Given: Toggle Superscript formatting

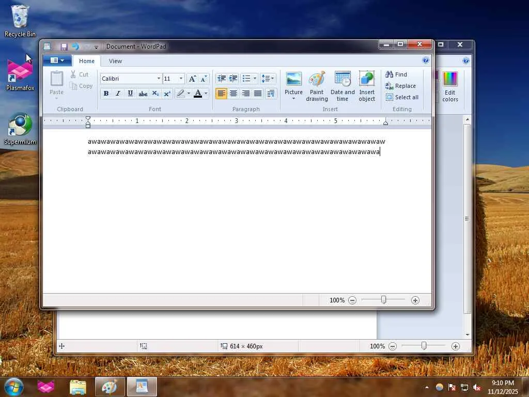Looking at the screenshot, I should click(x=167, y=94).
